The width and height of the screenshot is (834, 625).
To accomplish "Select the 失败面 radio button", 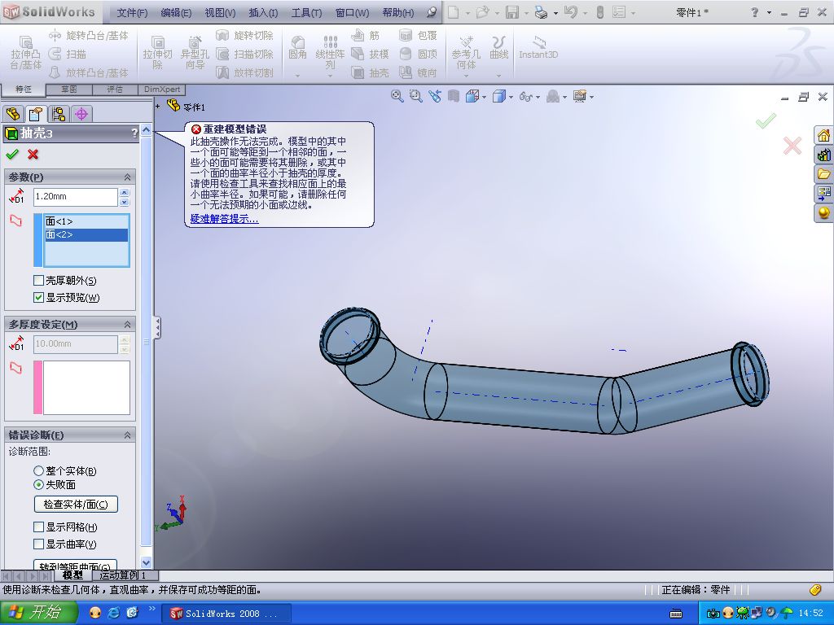I will point(38,484).
